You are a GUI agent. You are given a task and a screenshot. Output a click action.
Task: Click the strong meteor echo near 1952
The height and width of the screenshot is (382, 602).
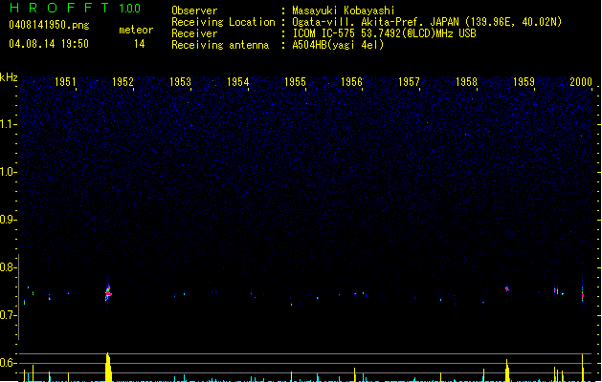pyautogui.click(x=108, y=293)
